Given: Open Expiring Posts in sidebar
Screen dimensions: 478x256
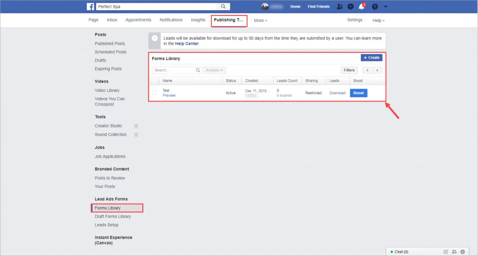Looking at the screenshot, I should [x=108, y=69].
